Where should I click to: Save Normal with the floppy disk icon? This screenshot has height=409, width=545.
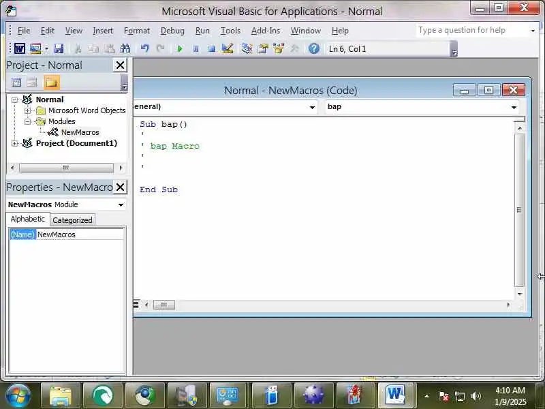coord(59,48)
